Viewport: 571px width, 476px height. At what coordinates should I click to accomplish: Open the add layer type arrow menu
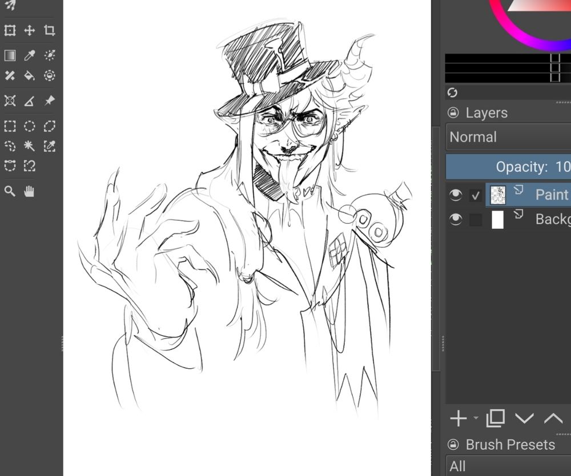click(x=476, y=418)
